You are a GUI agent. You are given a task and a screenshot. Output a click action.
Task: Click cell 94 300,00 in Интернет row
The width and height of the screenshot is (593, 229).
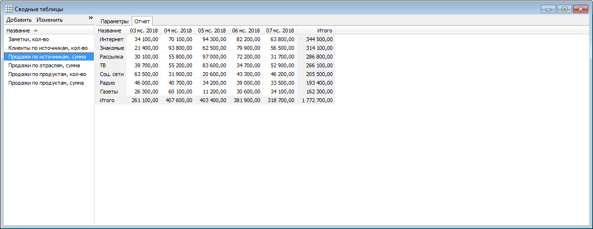click(212, 39)
